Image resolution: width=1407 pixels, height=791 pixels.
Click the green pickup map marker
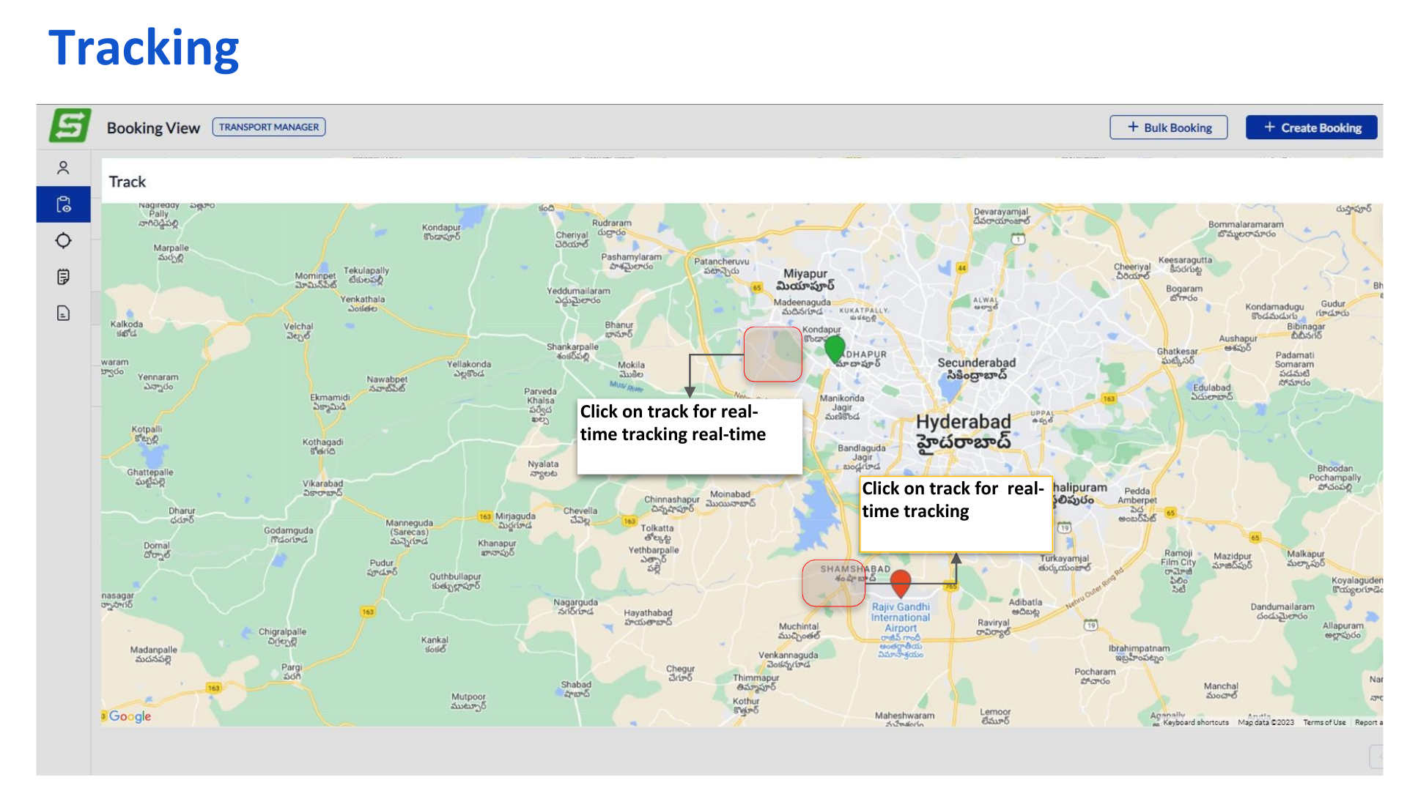pyautogui.click(x=835, y=349)
